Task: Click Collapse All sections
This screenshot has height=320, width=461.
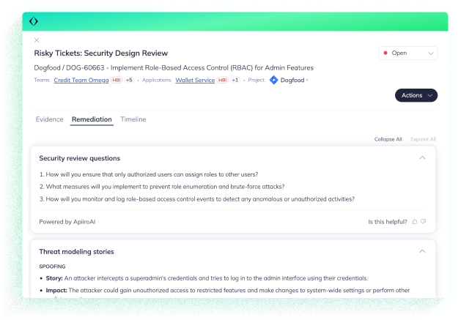Action: coord(388,139)
